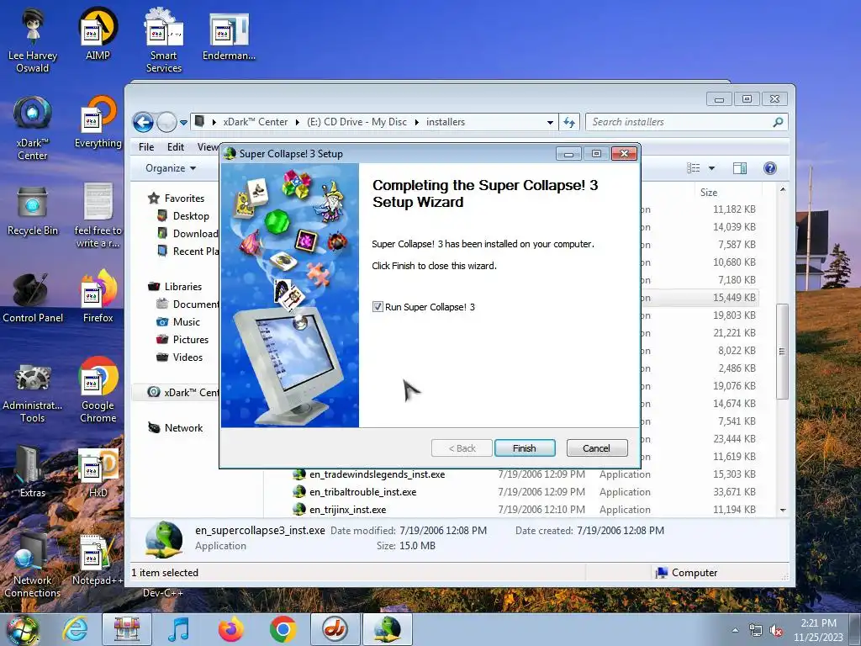Screen dimensions: 861x646
Task: Open xDark Center desktop icon
Action: point(33,128)
